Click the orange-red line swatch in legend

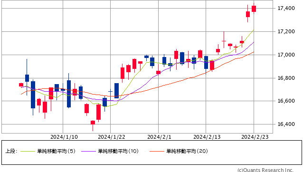click(x=157, y=151)
